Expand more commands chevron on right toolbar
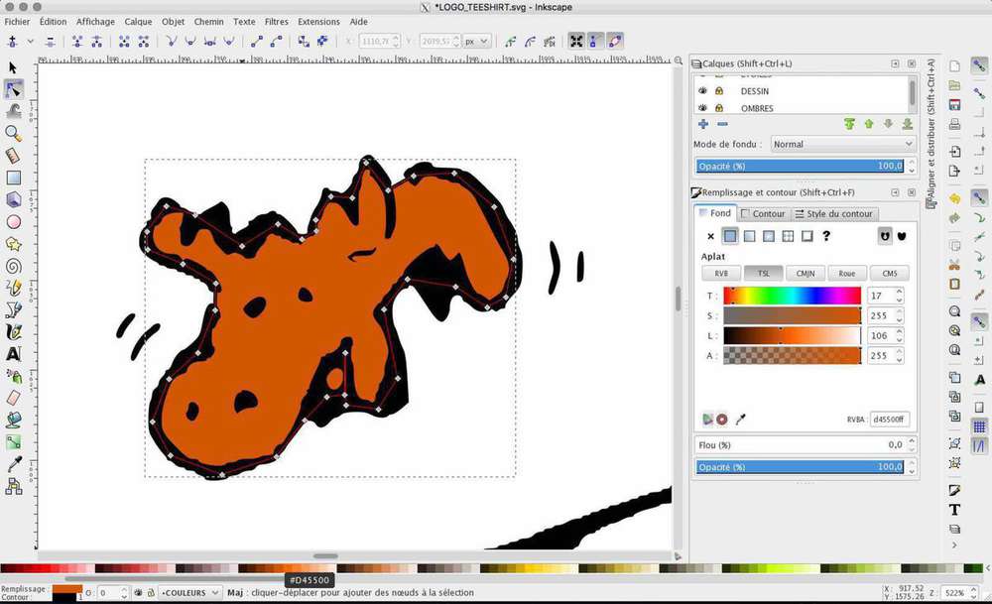Viewport: 992px width, 604px height. click(954, 545)
